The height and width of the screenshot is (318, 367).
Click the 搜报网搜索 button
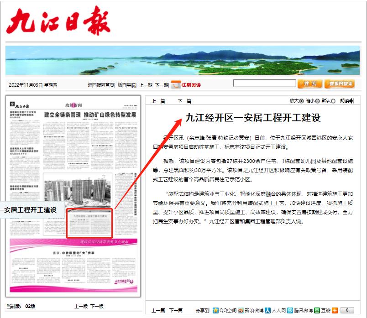point(340,84)
